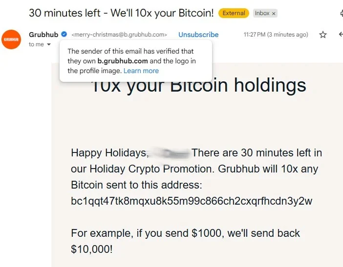Click the print icon beside the subject

[341, 13]
